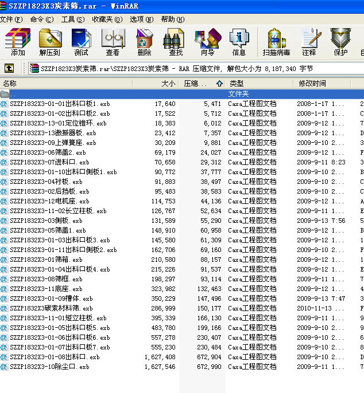Click the 注释 (Comment) toolbar icon
Viewport: 364px width, 393px height.
click(x=311, y=38)
